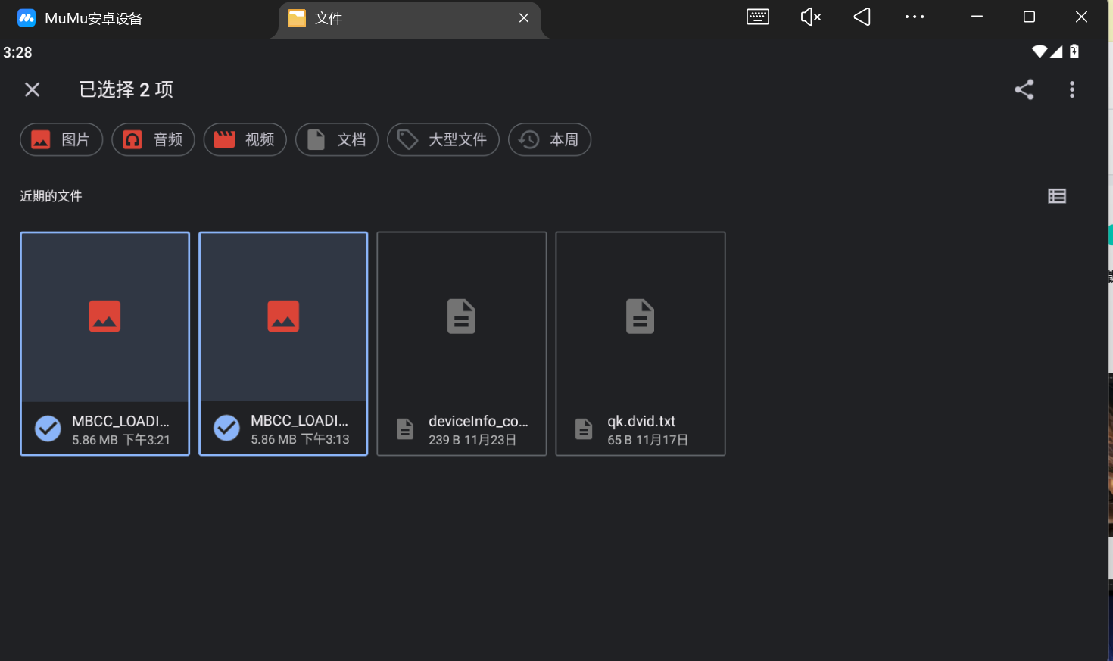Open the three-dot overflow menu
Screen dimensions: 1113x661
tap(1071, 89)
